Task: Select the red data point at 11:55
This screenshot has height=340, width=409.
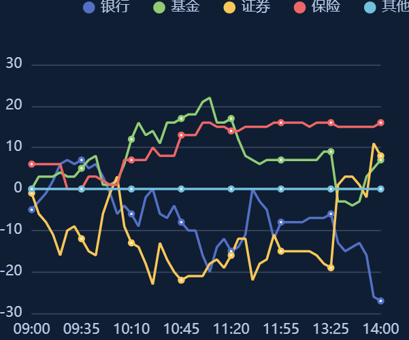Action: (x=281, y=122)
